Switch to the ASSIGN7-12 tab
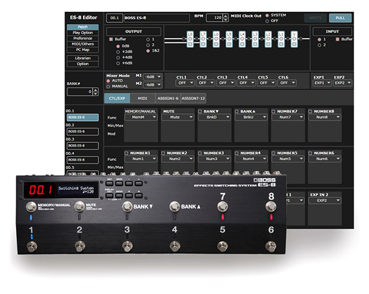Image resolution: width=369 pixels, height=294 pixels. (193, 99)
